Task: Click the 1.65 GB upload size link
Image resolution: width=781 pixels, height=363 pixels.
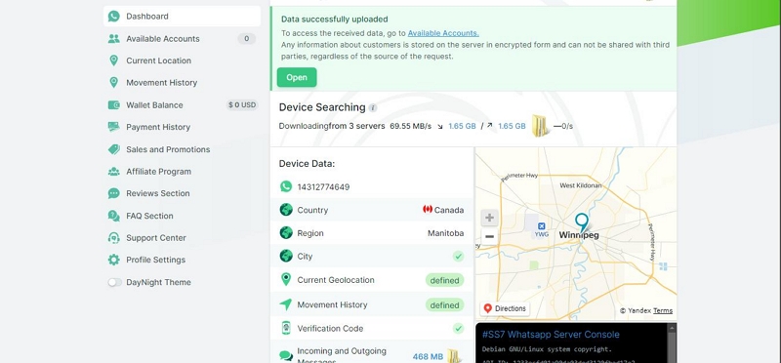Action: tap(512, 126)
